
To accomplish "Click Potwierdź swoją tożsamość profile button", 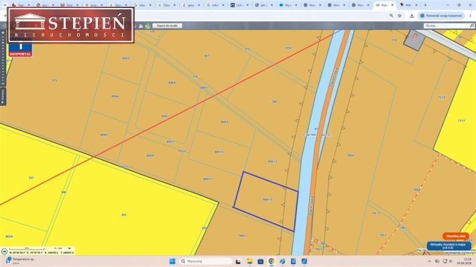I will click(x=441, y=16).
